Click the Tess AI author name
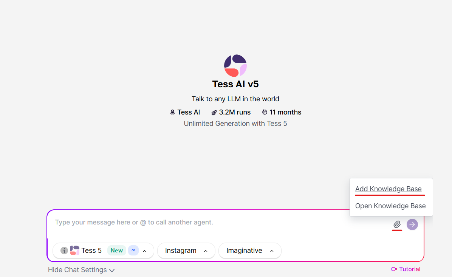The height and width of the screenshot is (277, 452). click(x=189, y=112)
